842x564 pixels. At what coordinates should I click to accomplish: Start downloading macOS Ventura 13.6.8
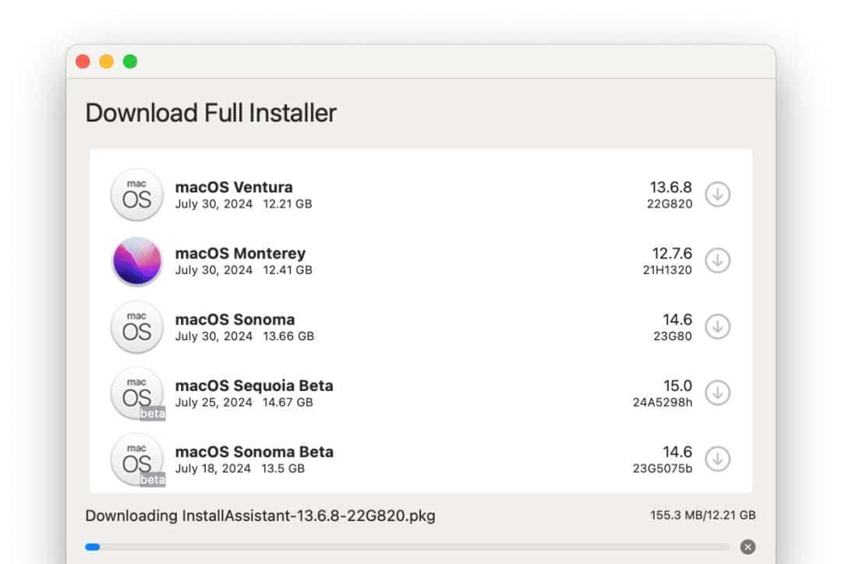[x=717, y=195]
